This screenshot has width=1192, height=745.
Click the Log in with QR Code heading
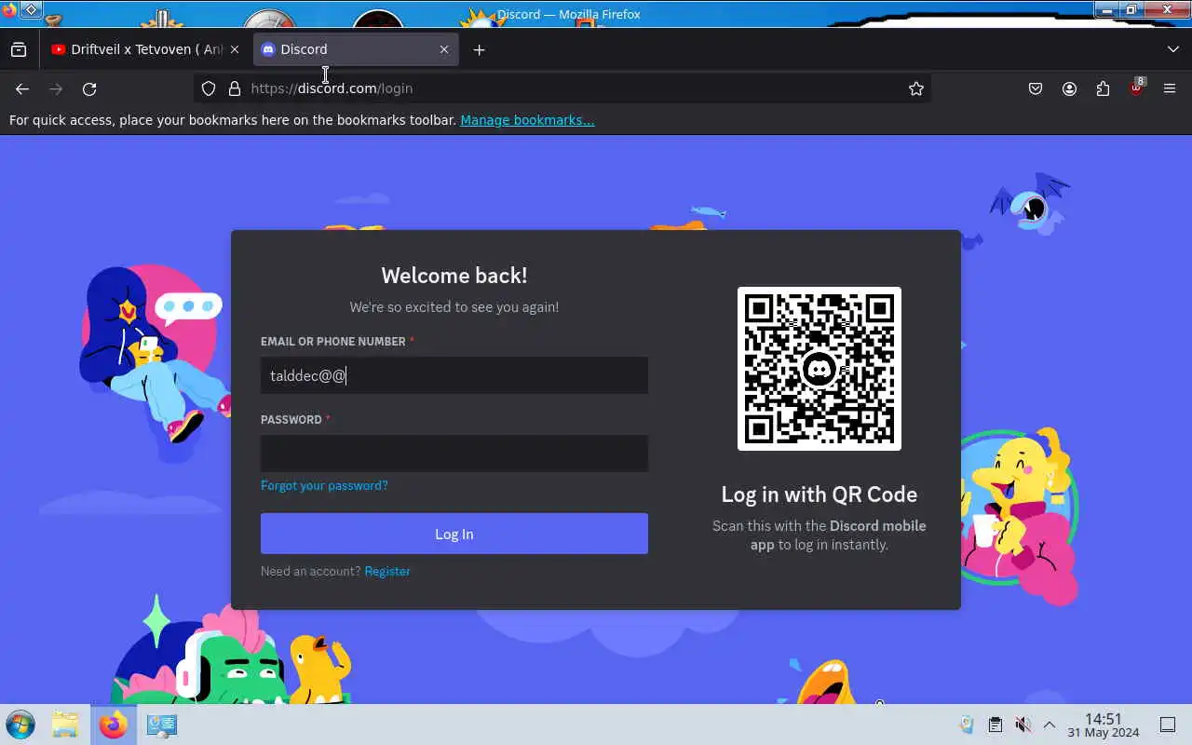(819, 494)
